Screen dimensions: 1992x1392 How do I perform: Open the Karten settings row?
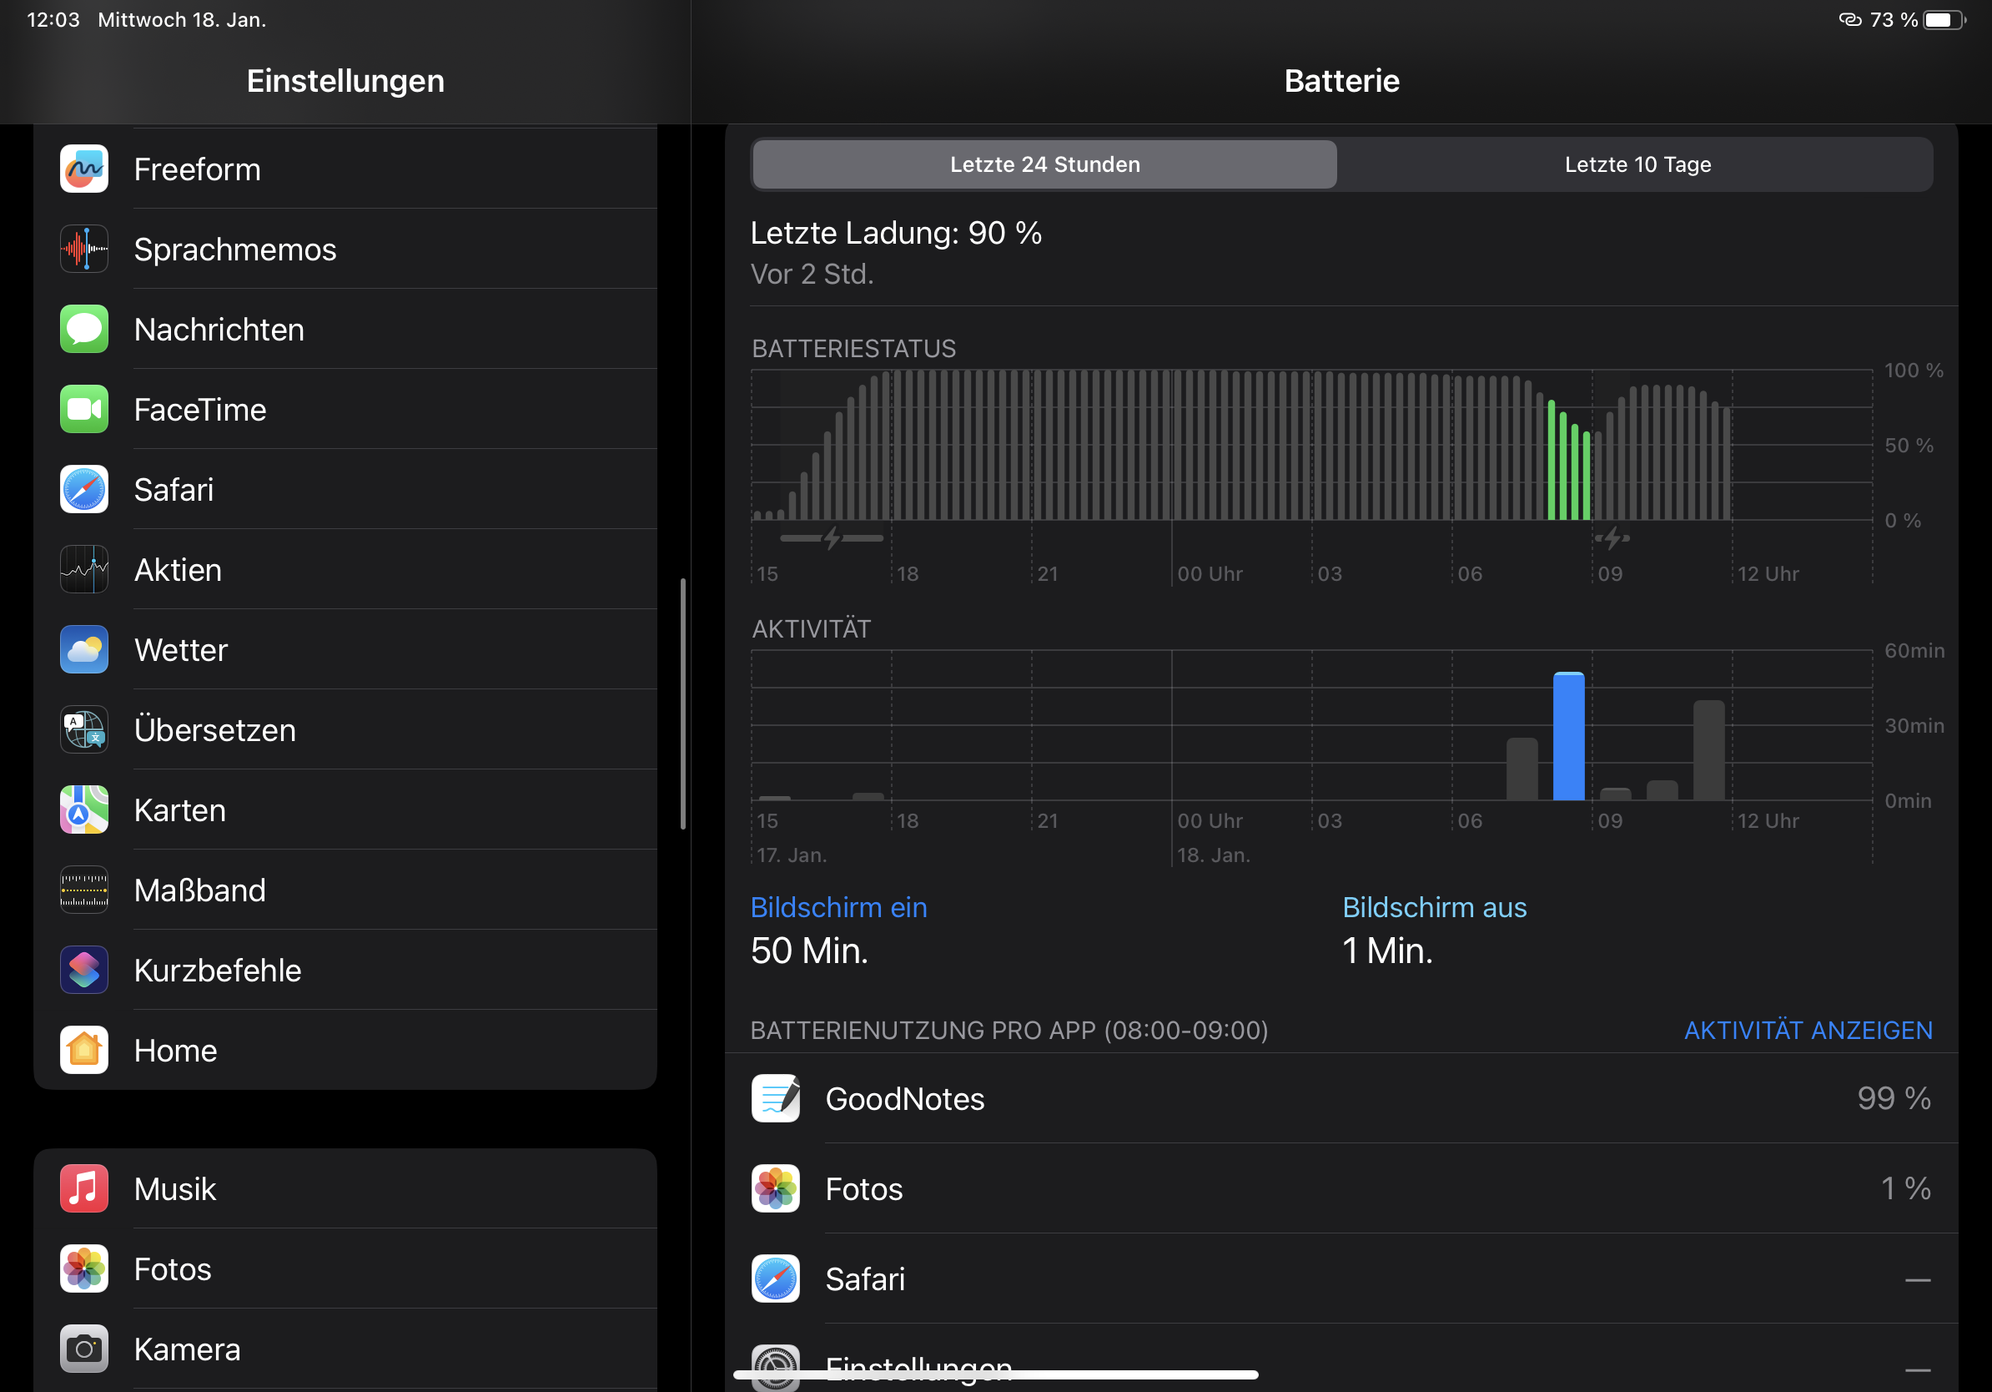[x=347, y=810]
